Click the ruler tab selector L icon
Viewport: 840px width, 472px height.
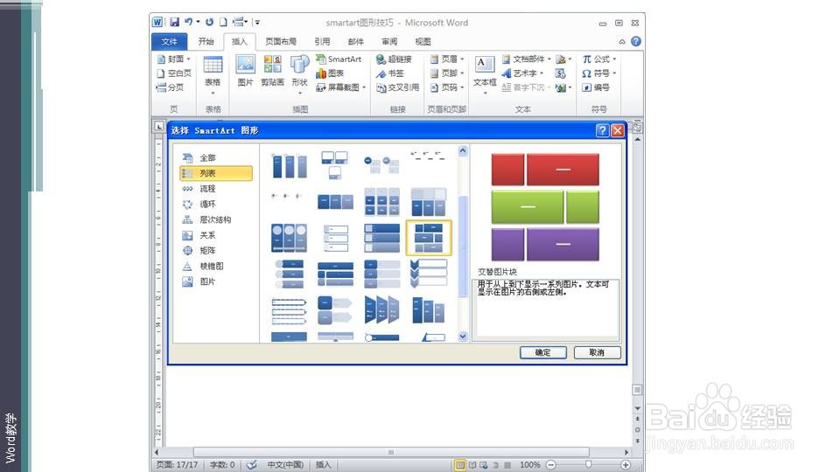tap(159, 127)
